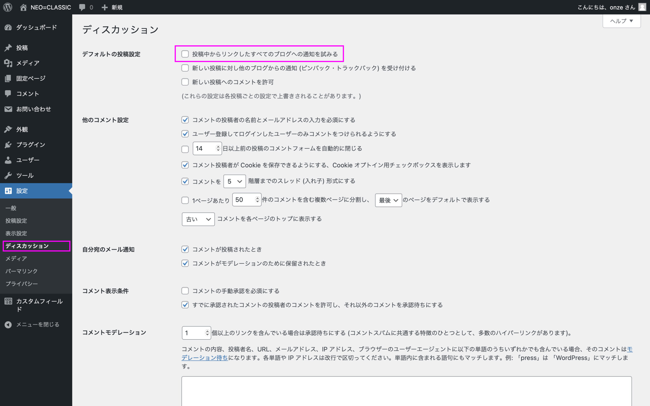Screen dimensions: 650x406
Task: Open the 古い comment order dropdown
Action: [198, 219]
